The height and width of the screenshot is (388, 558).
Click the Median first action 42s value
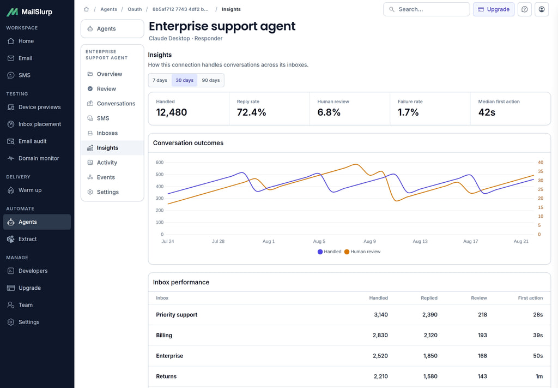pos(487,112)
